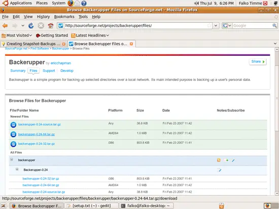Close the Creating Snapshot-Backups tab

(64, 44)
